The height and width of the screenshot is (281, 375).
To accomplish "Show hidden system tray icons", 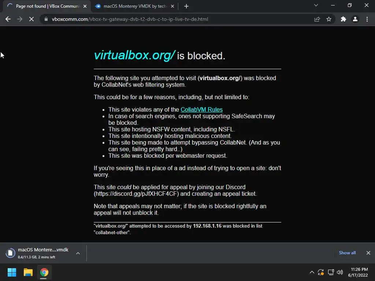I will pos(312,272).
